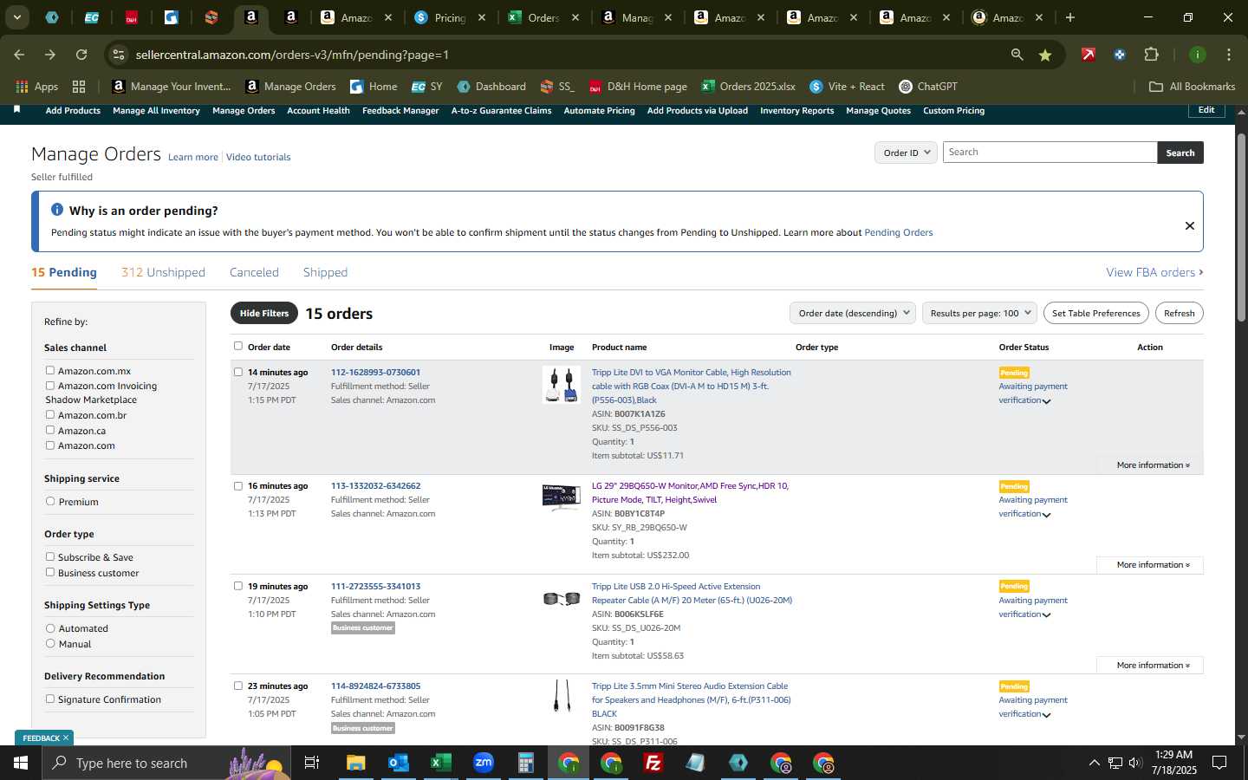
Task: Open the Results per page dropdown
Action: pyautogui.click(x=979, y=313)
